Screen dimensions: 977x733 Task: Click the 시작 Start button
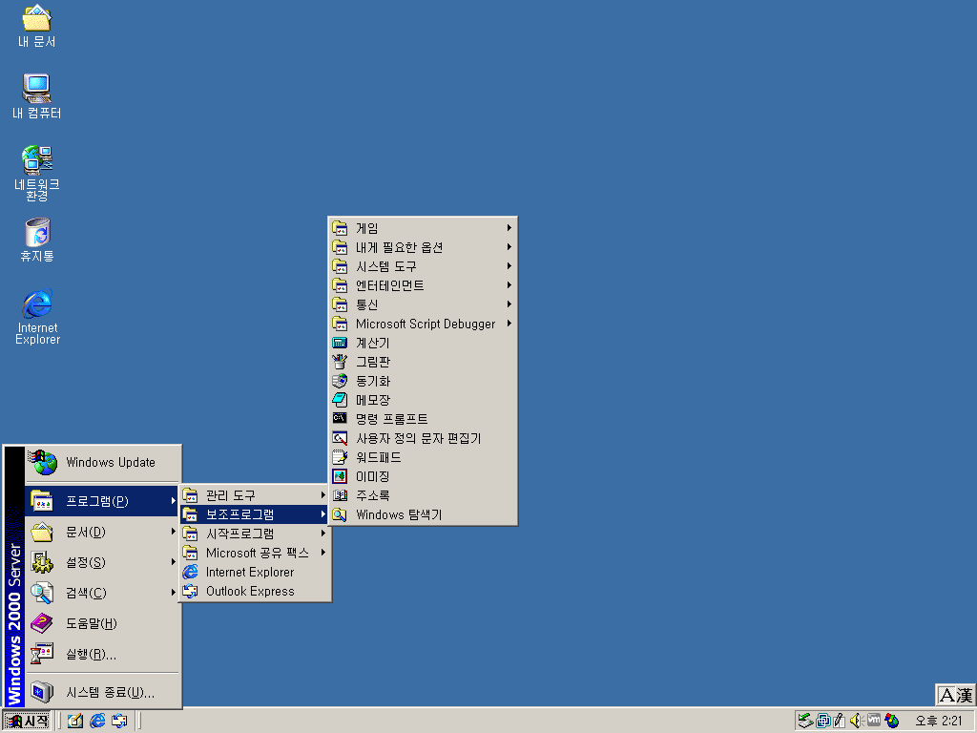coord(27,721)
